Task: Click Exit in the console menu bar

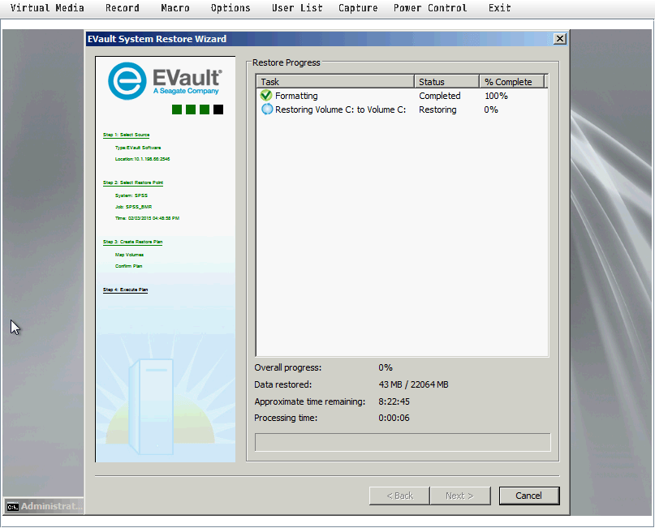Action: pos(500,8)
